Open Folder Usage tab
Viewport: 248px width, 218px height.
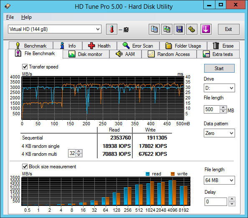point(183,46)
